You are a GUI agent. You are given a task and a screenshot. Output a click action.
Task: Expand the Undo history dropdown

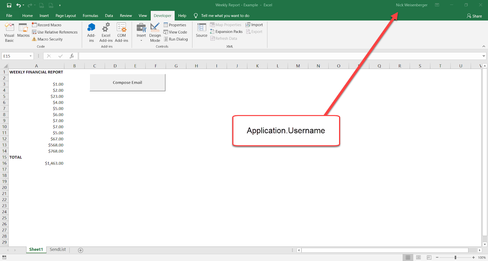[x=23, y=5]
